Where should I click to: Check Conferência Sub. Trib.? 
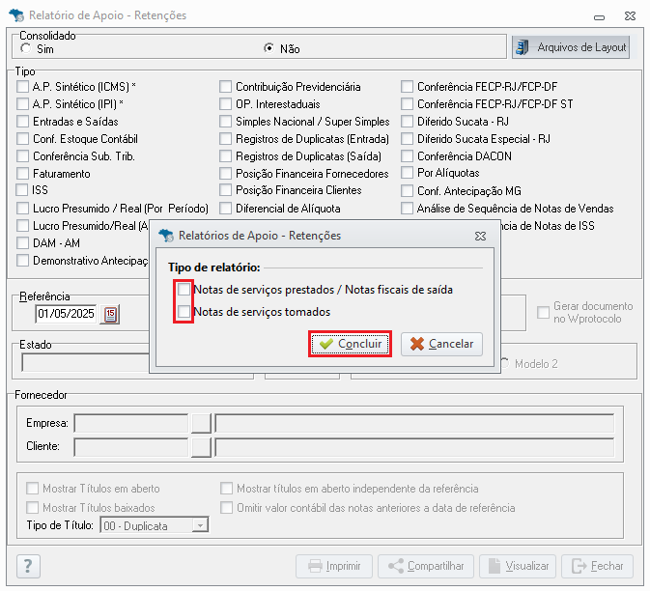[22, 156]
